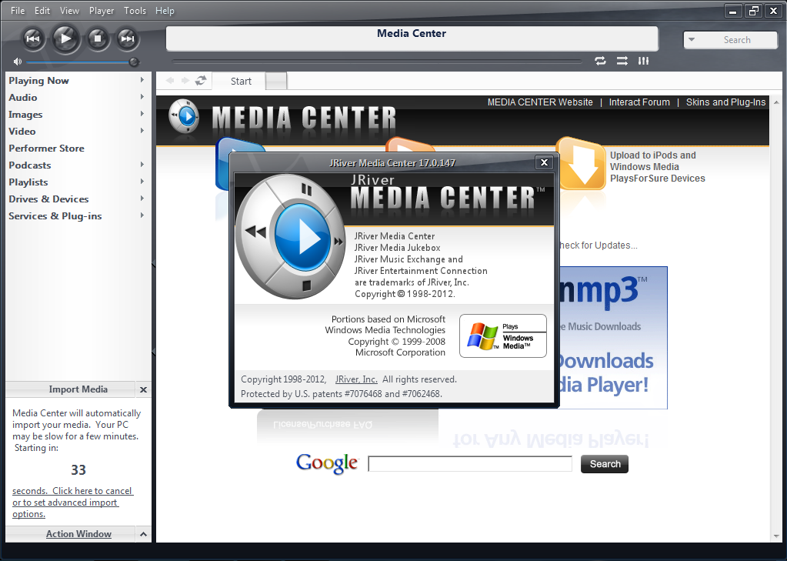Open the Player menu

102,11
